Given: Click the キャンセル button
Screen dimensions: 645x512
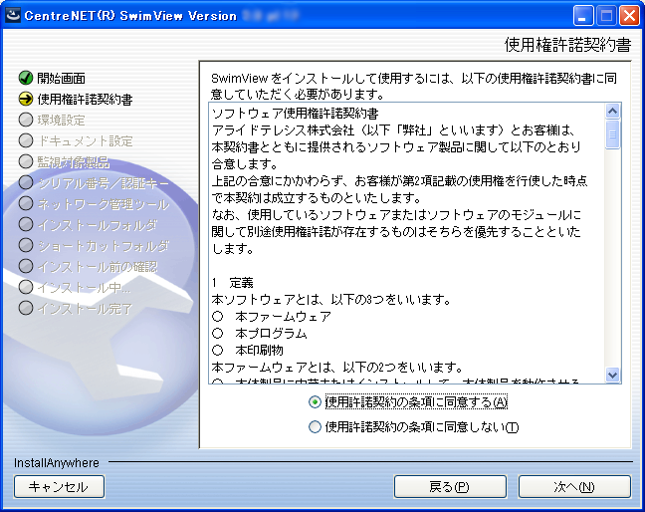Looking at the screenshot, I should coord(59,487).
